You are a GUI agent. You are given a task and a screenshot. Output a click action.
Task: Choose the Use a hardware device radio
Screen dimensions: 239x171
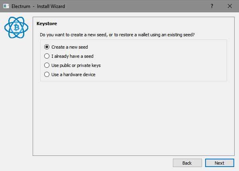click(47, 75)
